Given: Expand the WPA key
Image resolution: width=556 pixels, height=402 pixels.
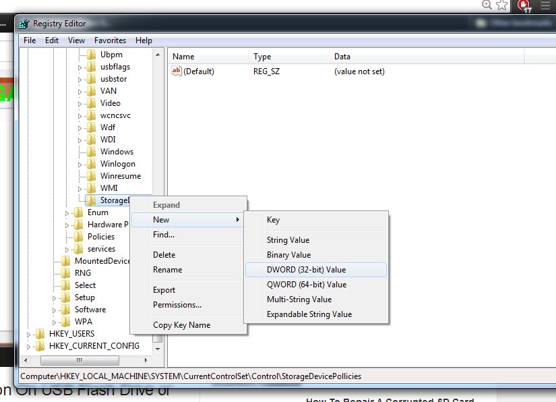Looking at the screenshot, I should 55,322.
